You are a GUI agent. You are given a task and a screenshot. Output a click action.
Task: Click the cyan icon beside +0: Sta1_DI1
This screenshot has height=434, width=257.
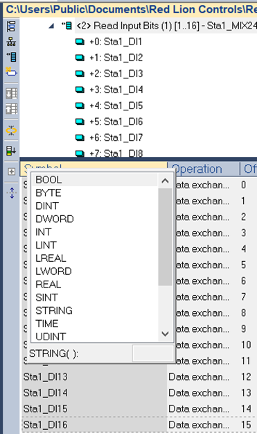click(x=80, y=42)
